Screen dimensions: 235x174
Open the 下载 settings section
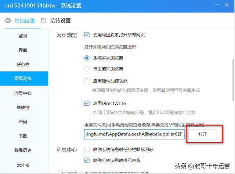23,136
